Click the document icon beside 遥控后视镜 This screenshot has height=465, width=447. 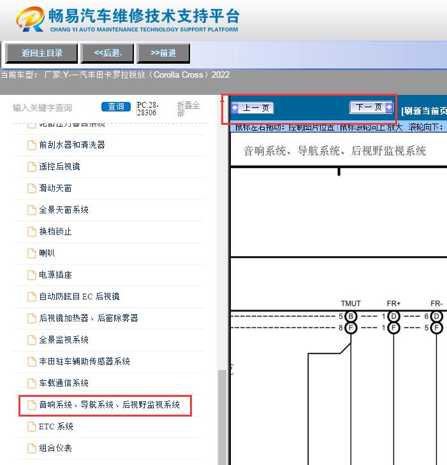coord(32,167)
